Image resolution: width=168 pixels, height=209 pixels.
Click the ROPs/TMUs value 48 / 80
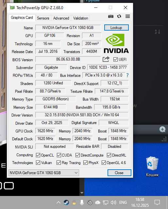click(x=47, y=75)
